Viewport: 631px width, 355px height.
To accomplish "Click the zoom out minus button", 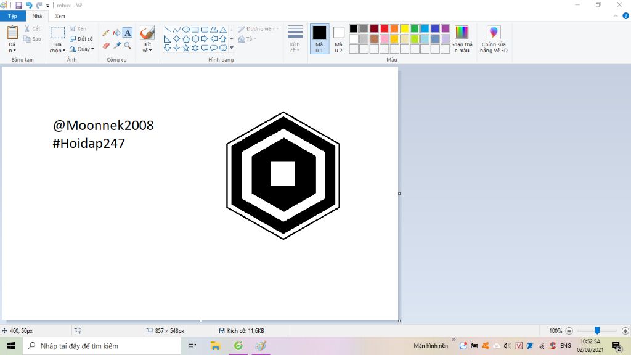I will pyautogui.click(x=569, y=331).
